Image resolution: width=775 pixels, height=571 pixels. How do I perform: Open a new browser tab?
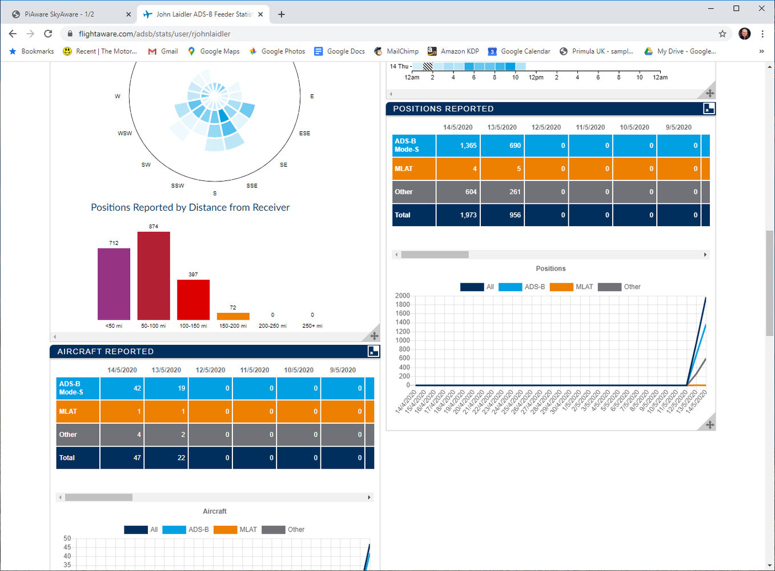click(281, 14)
